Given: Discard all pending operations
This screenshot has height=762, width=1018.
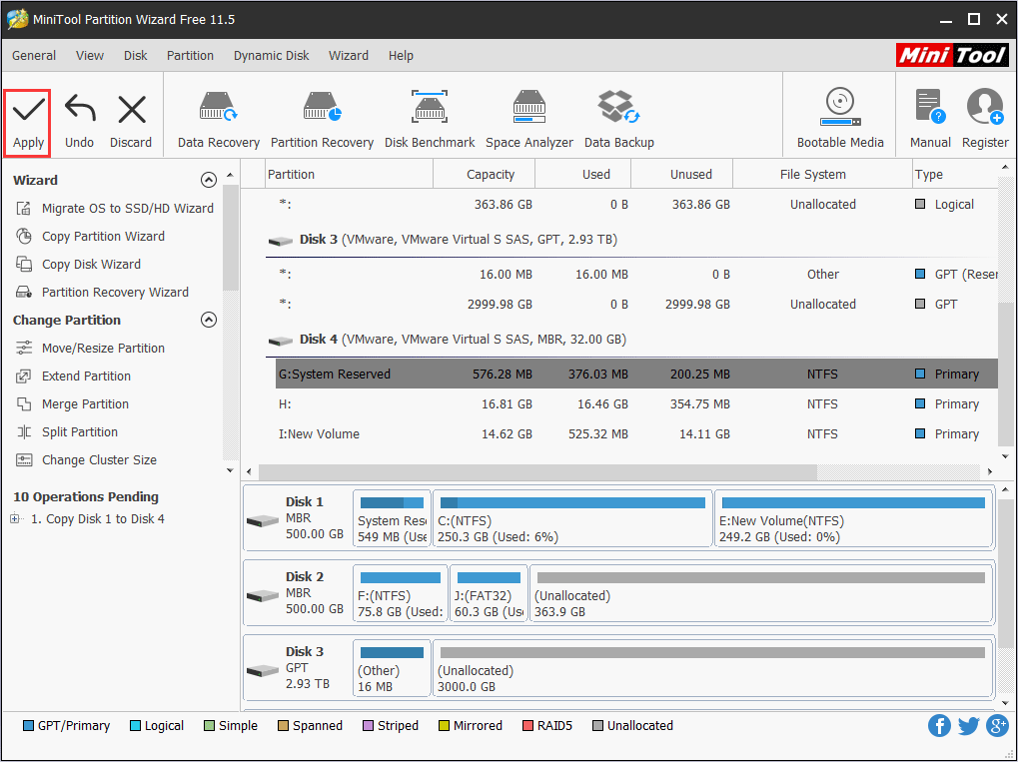Looking at the screenshot, I should (x=131, y=123).
